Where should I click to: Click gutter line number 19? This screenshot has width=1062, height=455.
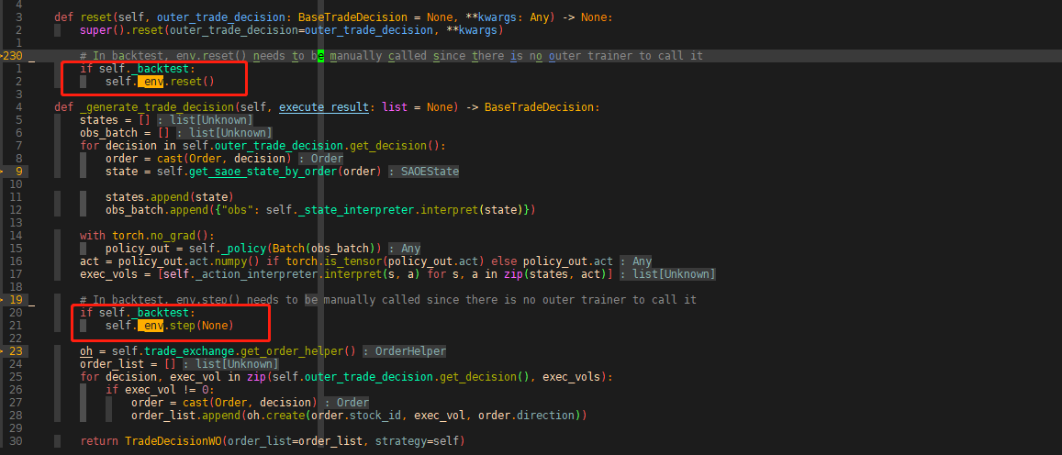coord(17,300)
